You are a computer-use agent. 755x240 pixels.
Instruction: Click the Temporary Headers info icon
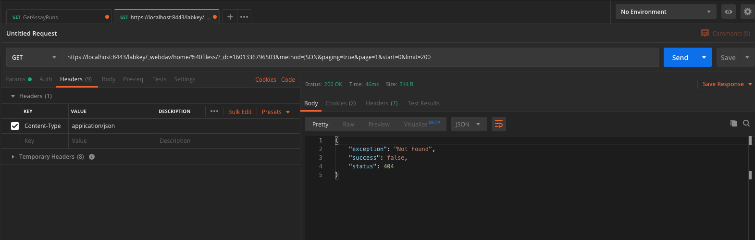[x=92, y=157]
